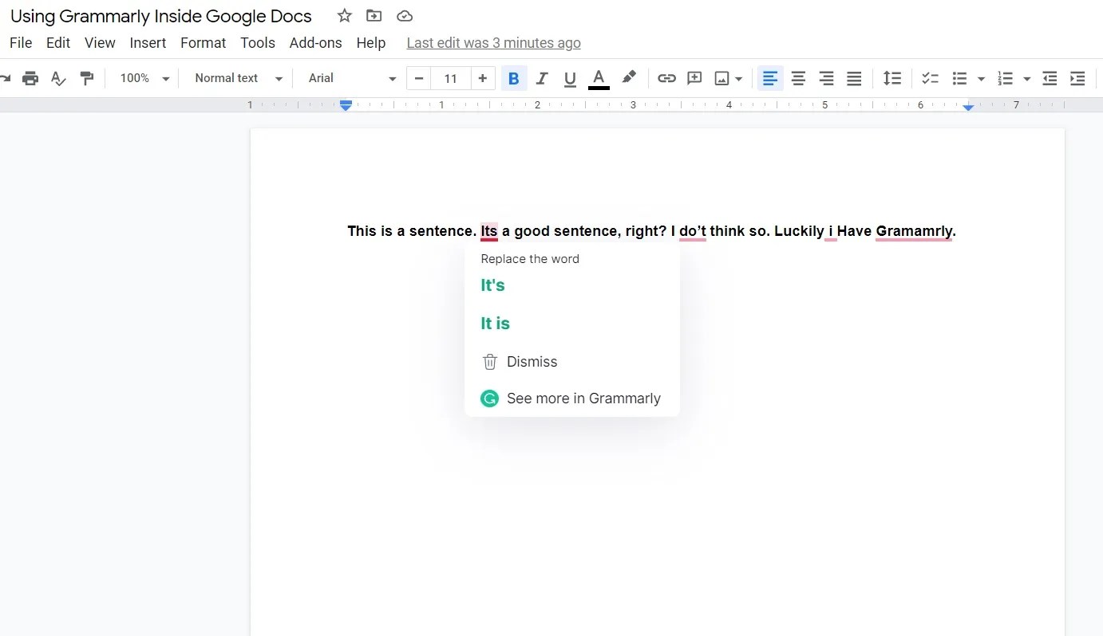
Task: Click See more in Grammarly
Action: [583, 398]
